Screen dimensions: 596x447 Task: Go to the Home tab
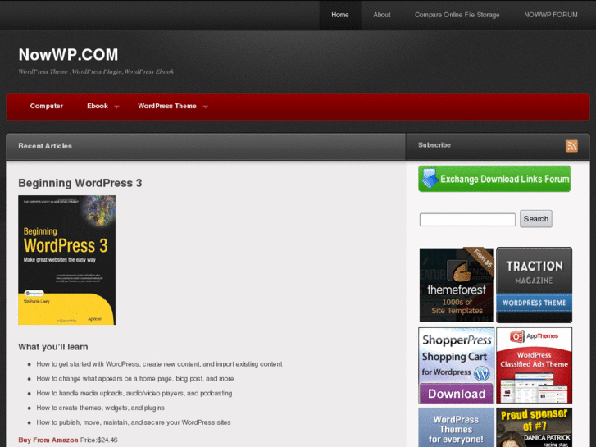tap(340, 15)
